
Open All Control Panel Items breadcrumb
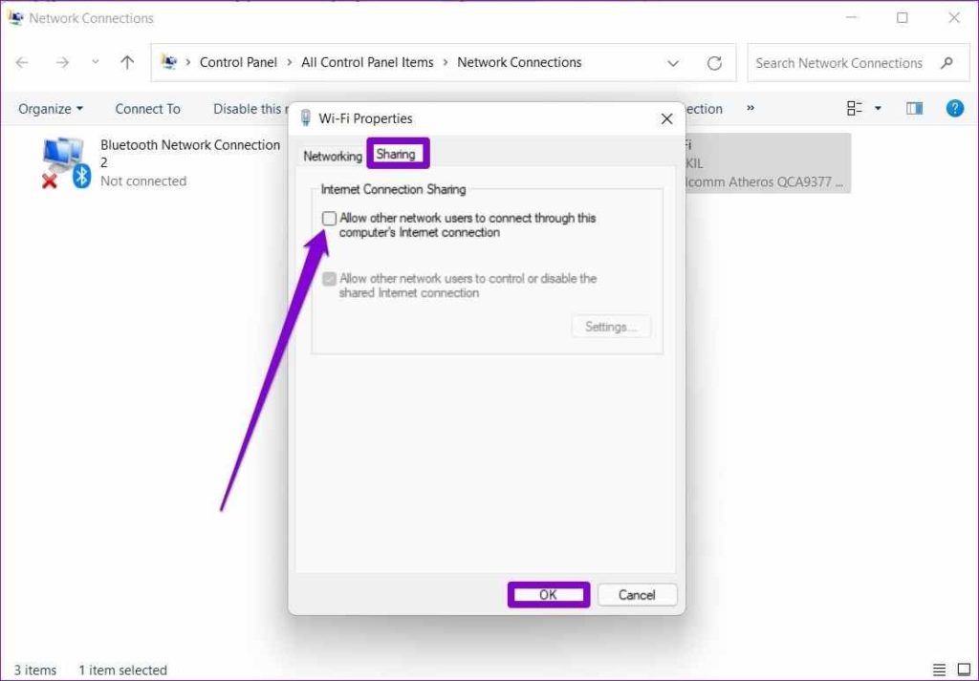point(367,62)
